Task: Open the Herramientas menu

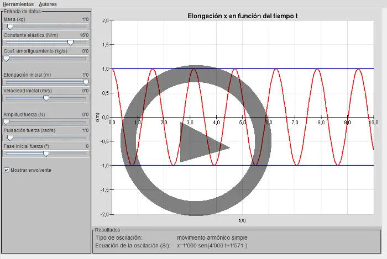Action: tap(18, 4)
